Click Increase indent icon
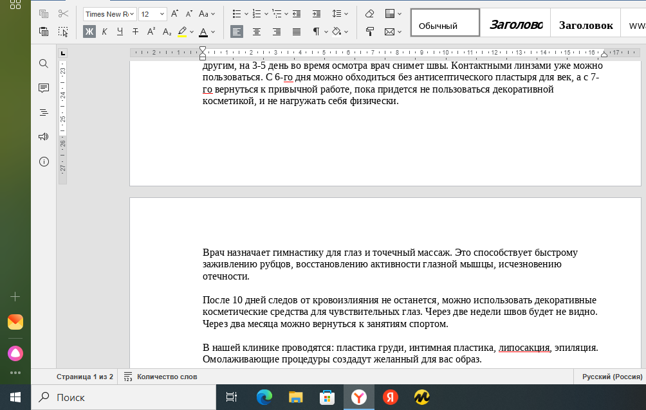Screen dimensions: 646x410 [x=317, y=14]
